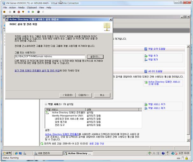Open the Clipboard menu
Image resolution: width=193 pixels, height=162 pixels.
(32, 8)
